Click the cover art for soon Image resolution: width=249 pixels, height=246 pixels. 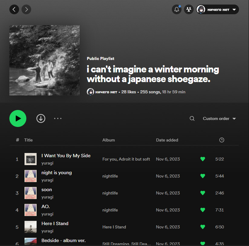31,193
